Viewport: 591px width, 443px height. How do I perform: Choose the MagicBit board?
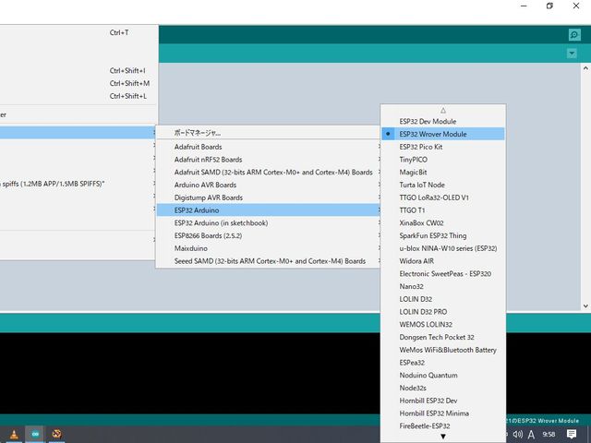[443, 173]
